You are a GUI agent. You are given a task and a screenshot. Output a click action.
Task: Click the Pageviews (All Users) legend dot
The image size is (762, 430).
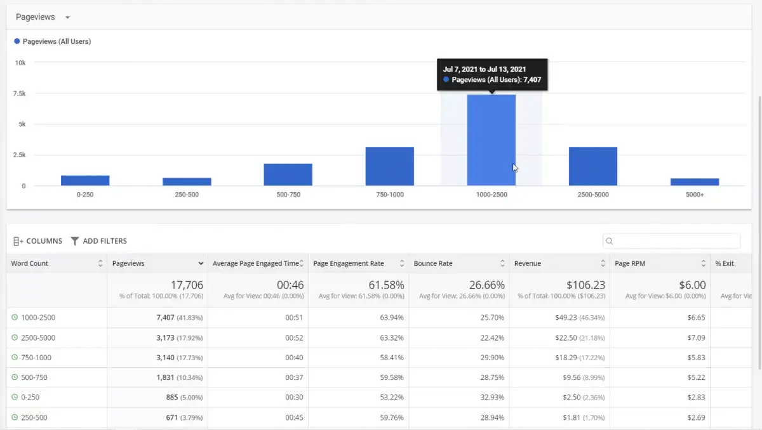click(17, 42)
